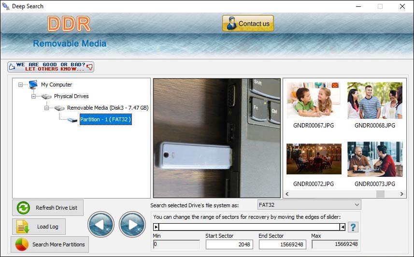Image resolution: width=414 pixels, height=257 pixels.
Task: Collapse the Physical Drives tree node
Action: tap(34, 96)
